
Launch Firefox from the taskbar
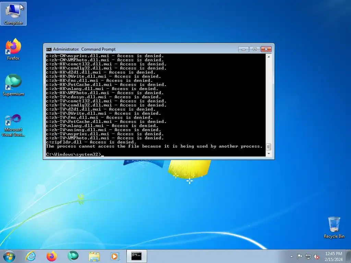(x=52, y=256)
